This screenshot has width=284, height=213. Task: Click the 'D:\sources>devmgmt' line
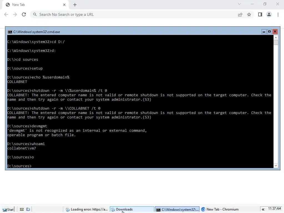pyautogui.click(x=27, y=126)
